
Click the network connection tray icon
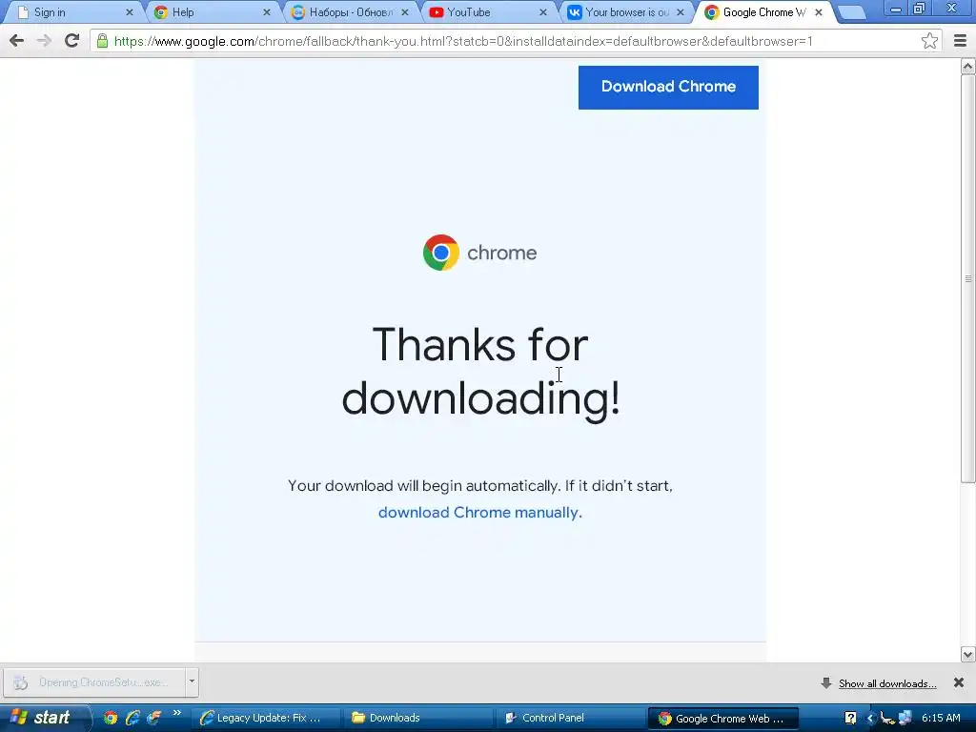(905, 719)
